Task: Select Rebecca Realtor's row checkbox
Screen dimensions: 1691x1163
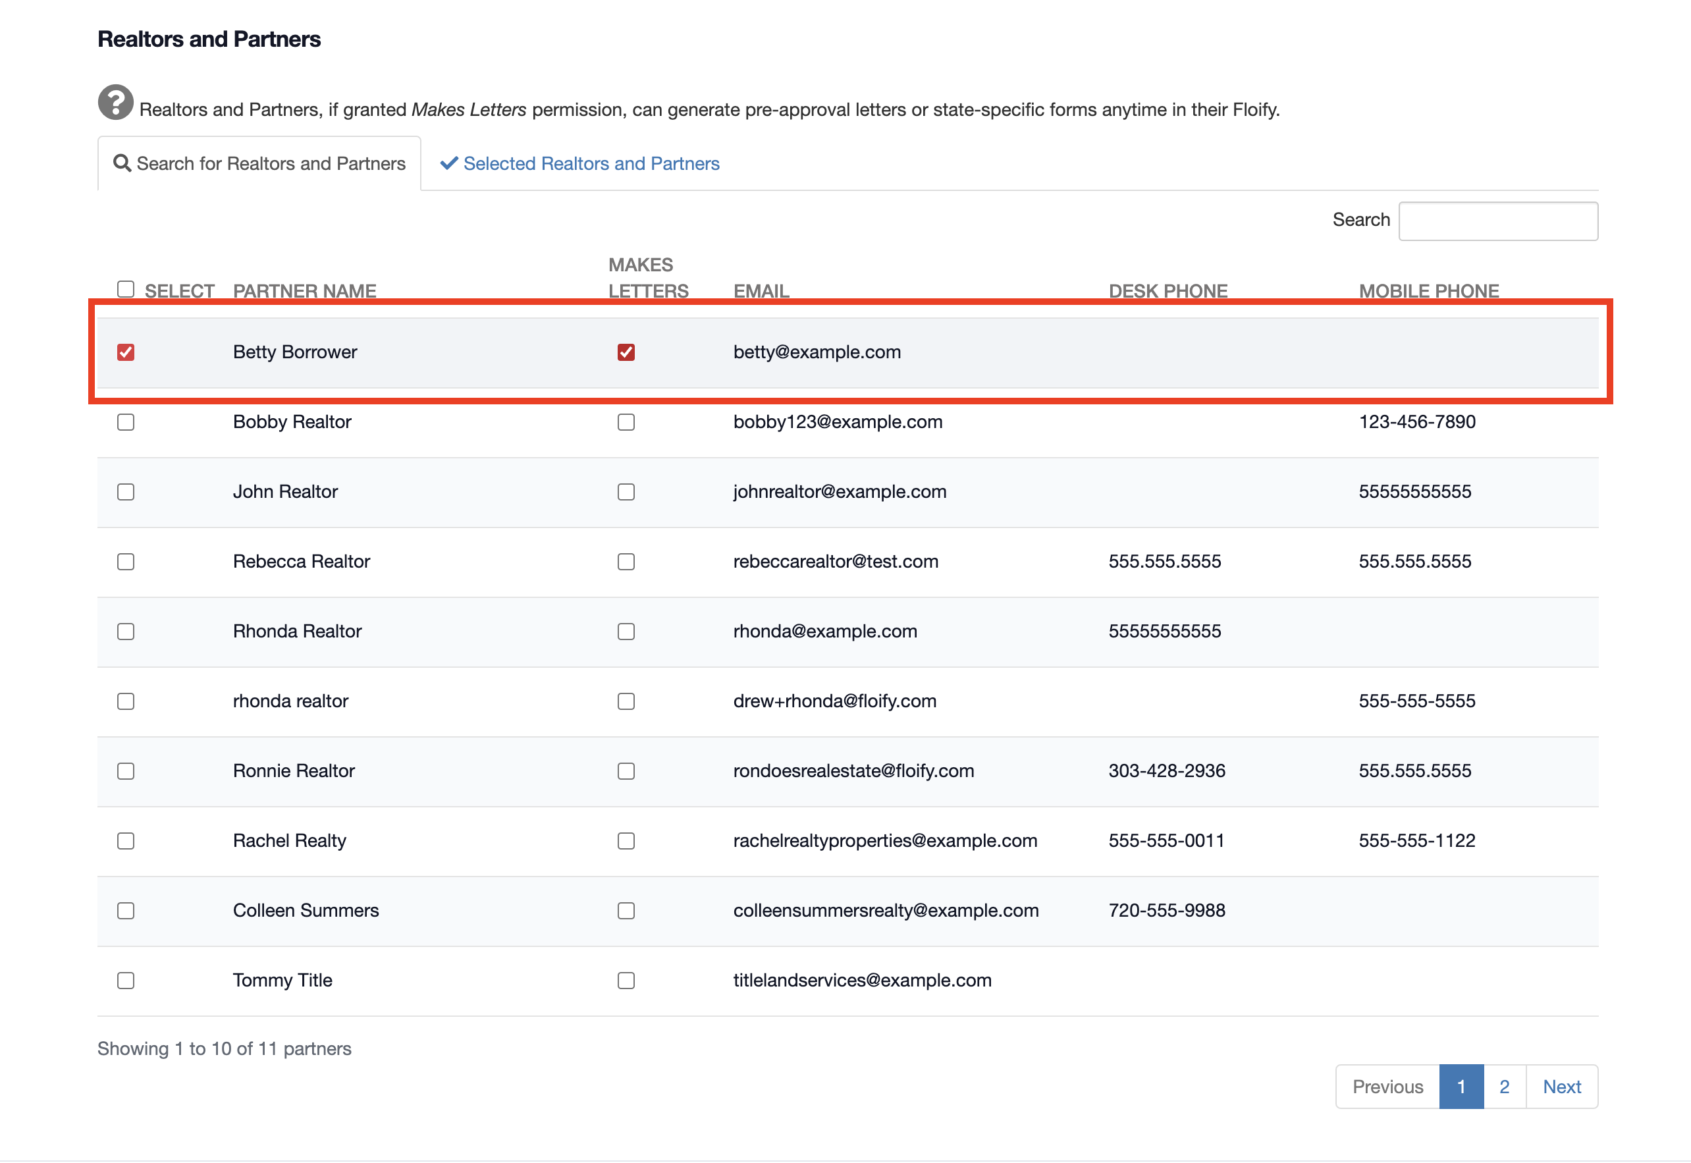Action: tap(125, 562)
